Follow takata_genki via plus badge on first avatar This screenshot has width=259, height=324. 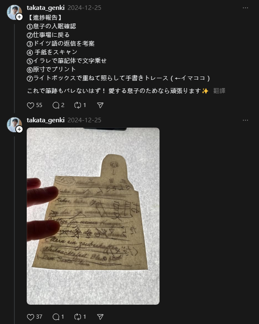pyautogui.click(x=19, y=17)
